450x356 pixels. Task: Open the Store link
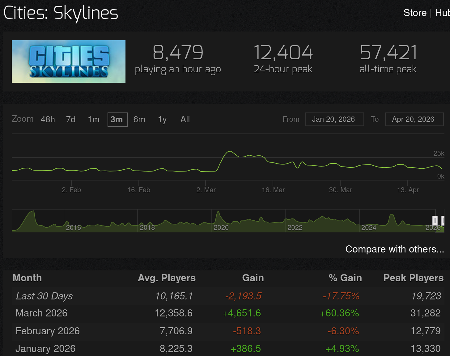click(x=415, y=13)
